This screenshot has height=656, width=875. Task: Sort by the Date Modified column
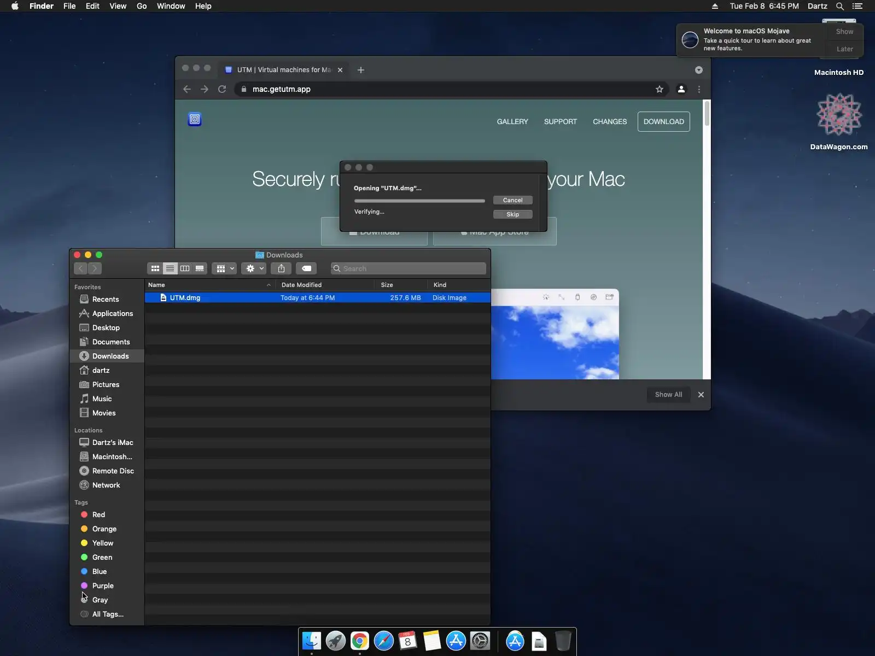325,285
